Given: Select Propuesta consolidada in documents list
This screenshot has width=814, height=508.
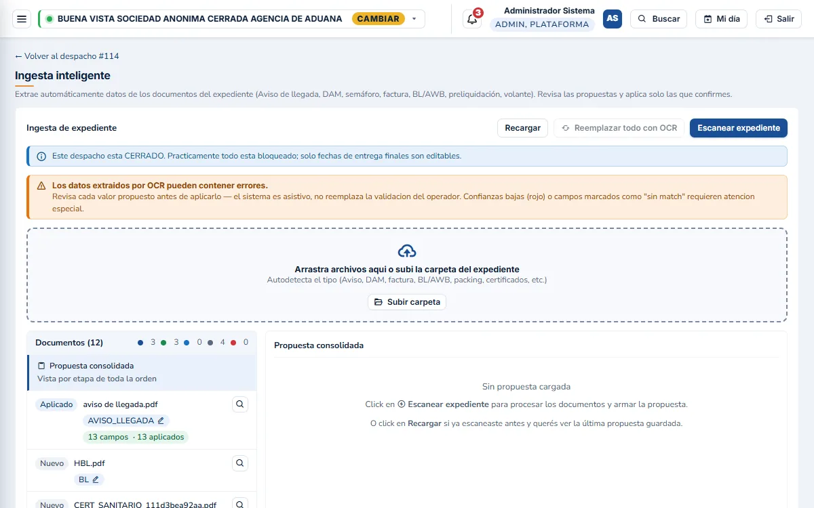Looking at the screenshot, I should pos(142,372).
